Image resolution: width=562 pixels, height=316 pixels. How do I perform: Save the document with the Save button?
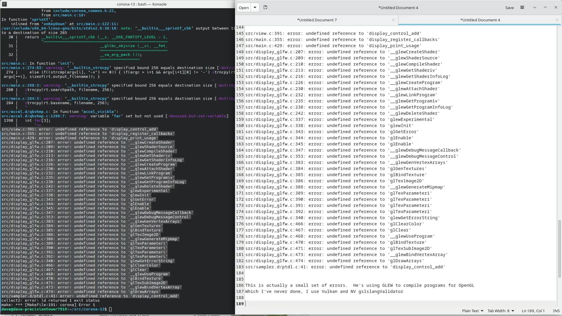[509, 7]
